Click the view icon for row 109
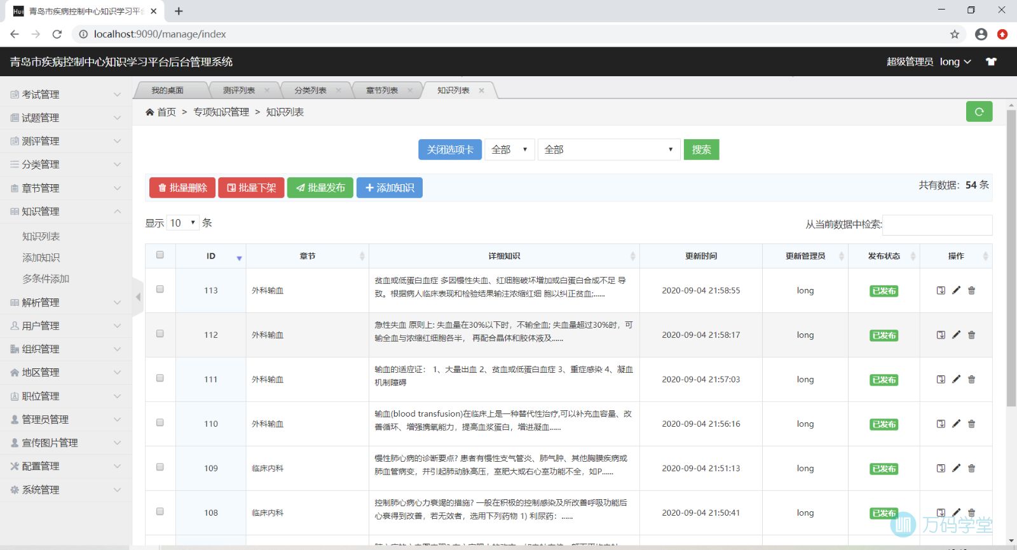 pos(941,468)
